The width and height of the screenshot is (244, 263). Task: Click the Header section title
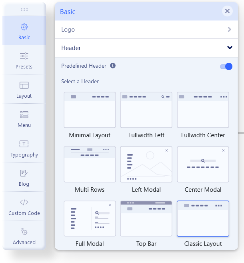click(x=71, y=48)
